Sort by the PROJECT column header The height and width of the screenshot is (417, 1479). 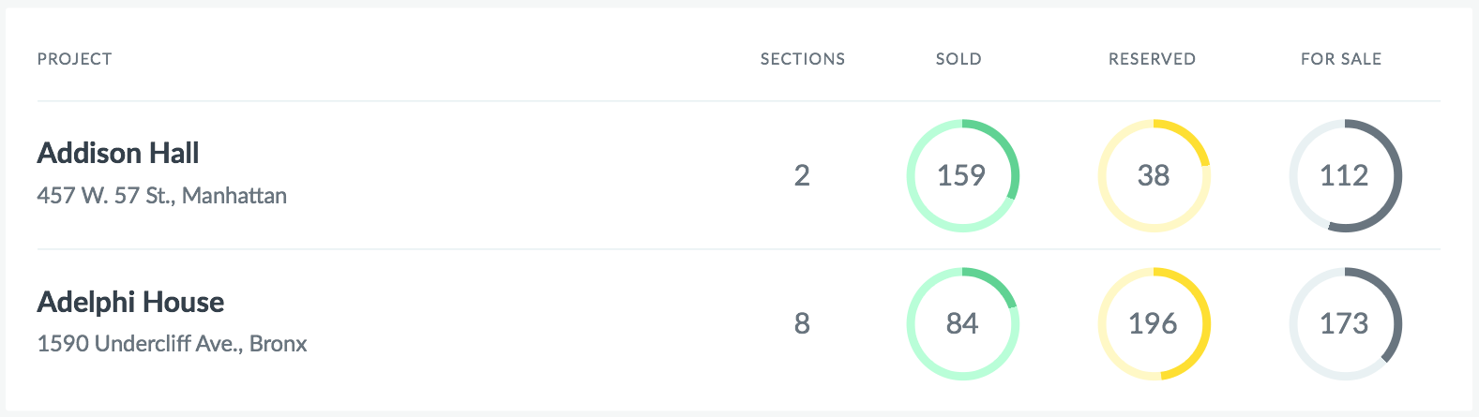pyautogui.click(x=75, y=59)
